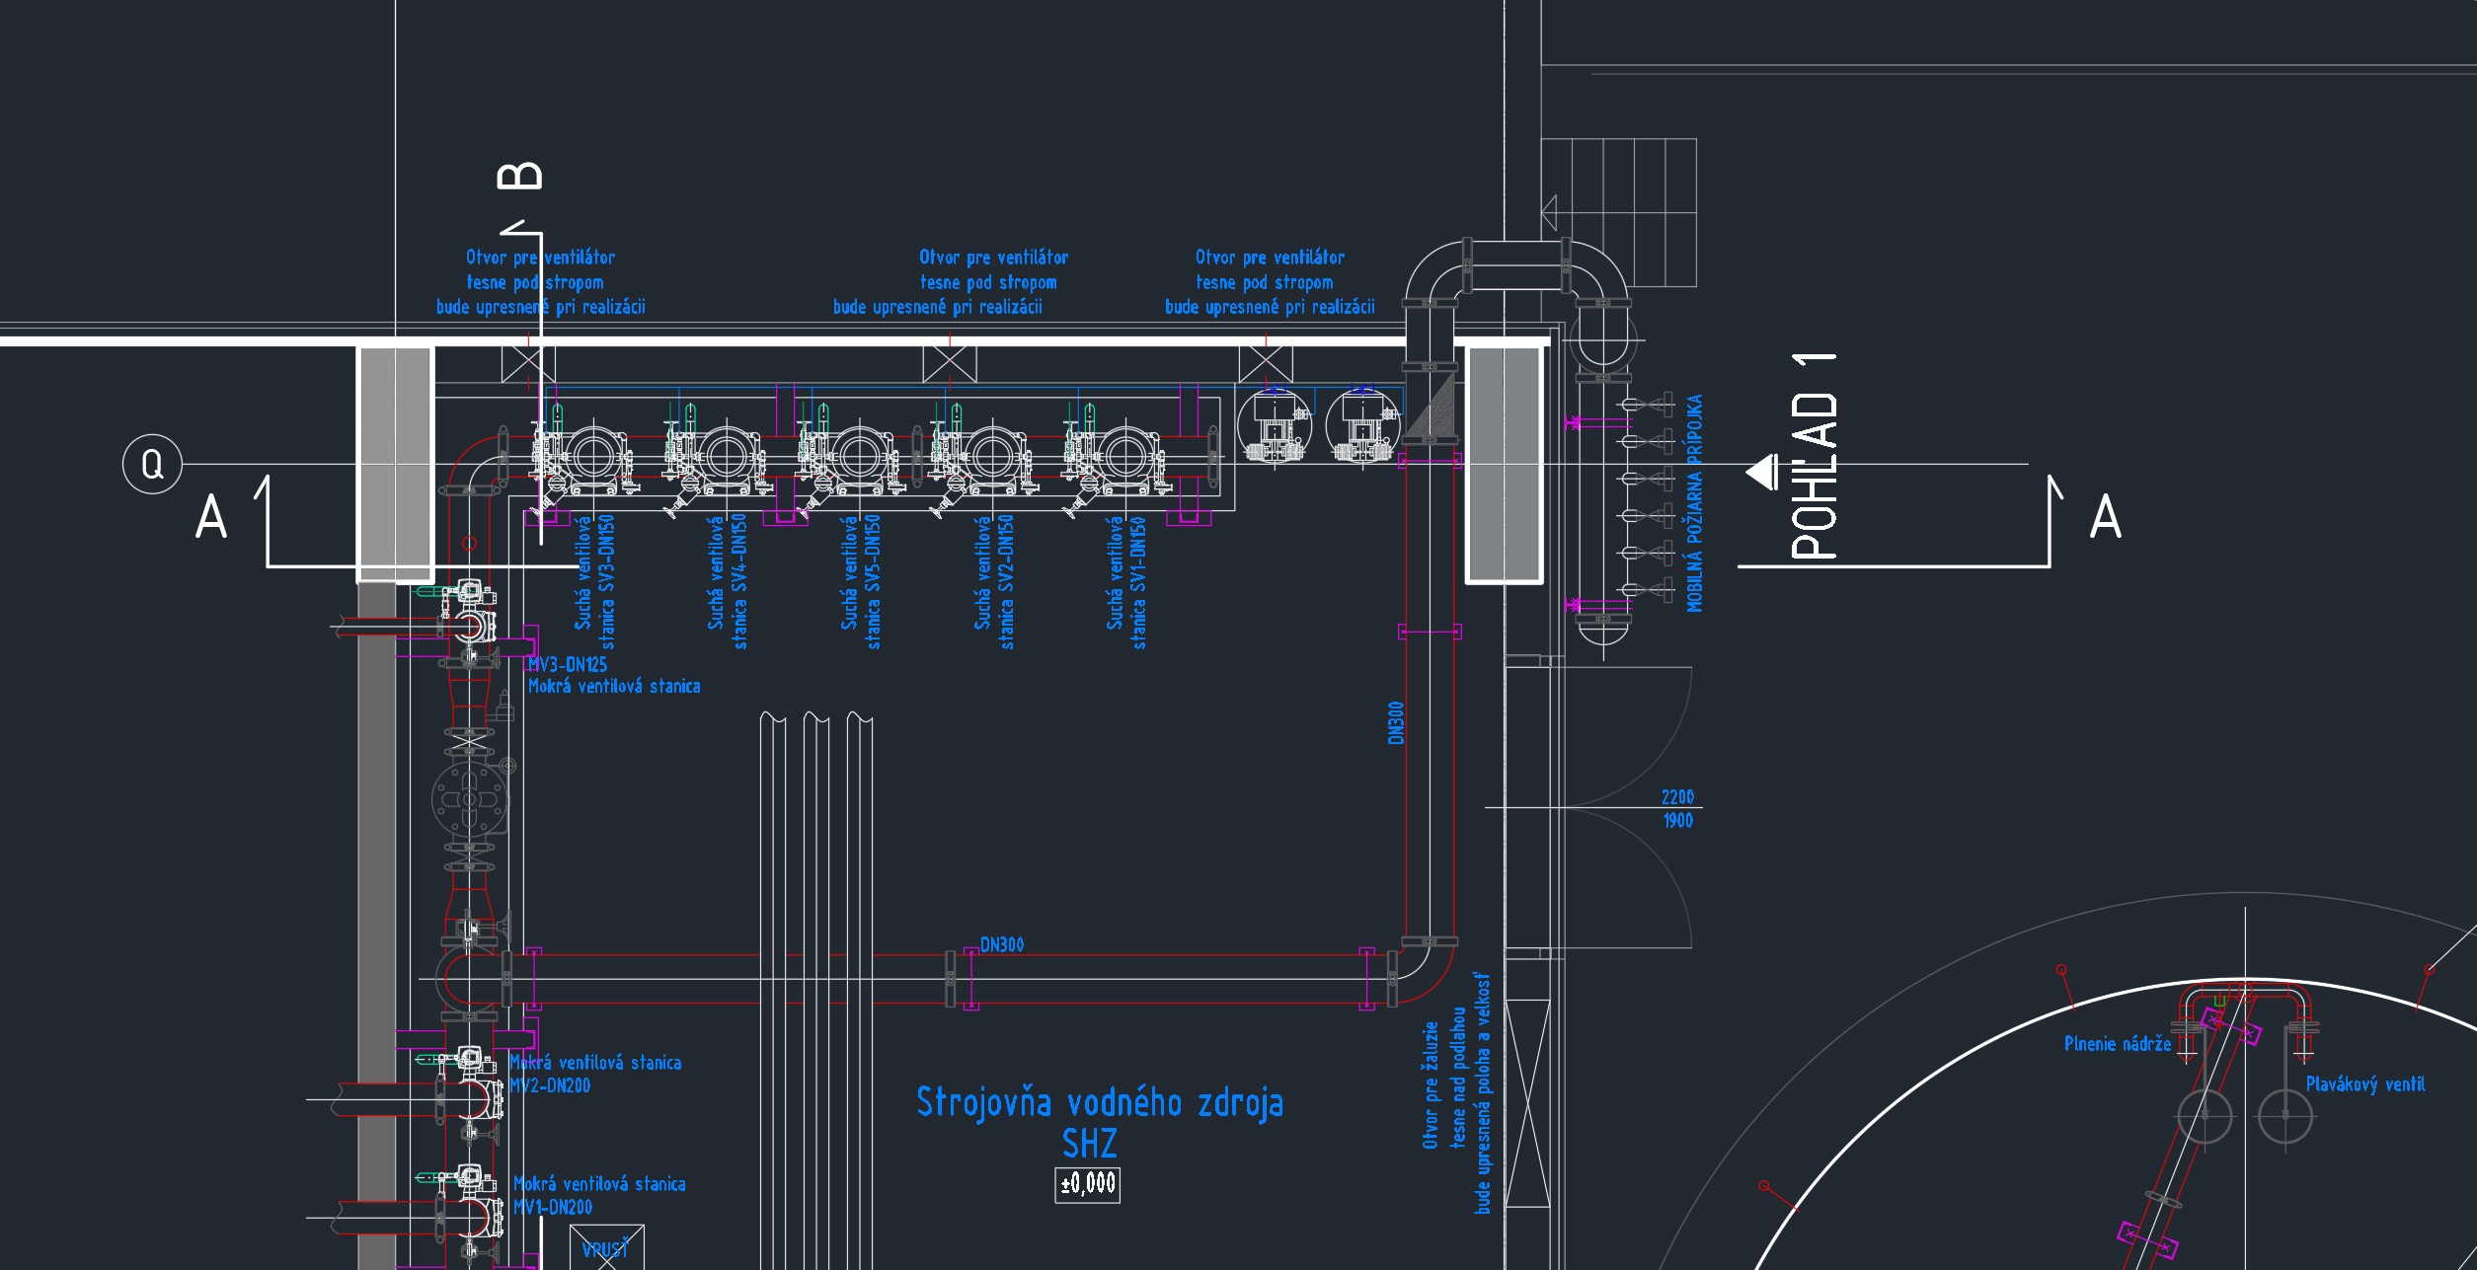Image resolution: width=2477 pixels, height=1270 pixels.
Task: Select the MOBILNÁ POŽIARNA PRÍPOJKA text
Action: pyautogui.click(x=1695, y=503)
